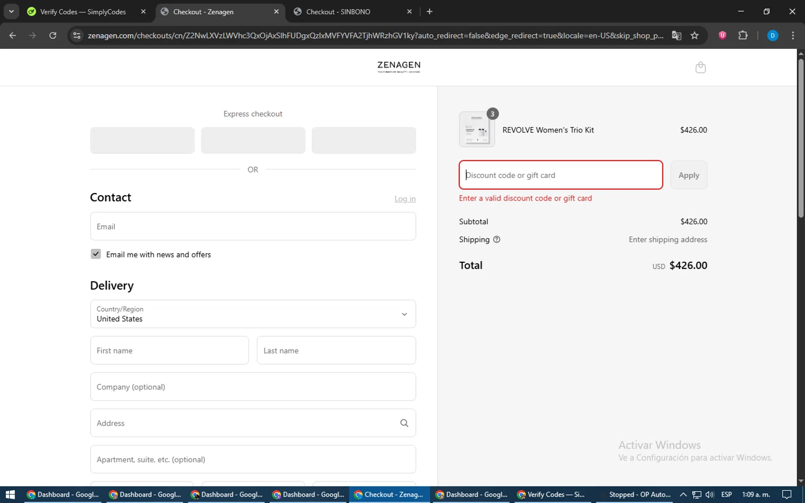The width and height of the screenshot is (805, 503).
Task: Click the browser forward arrow
Action: (x=33, y=35)
